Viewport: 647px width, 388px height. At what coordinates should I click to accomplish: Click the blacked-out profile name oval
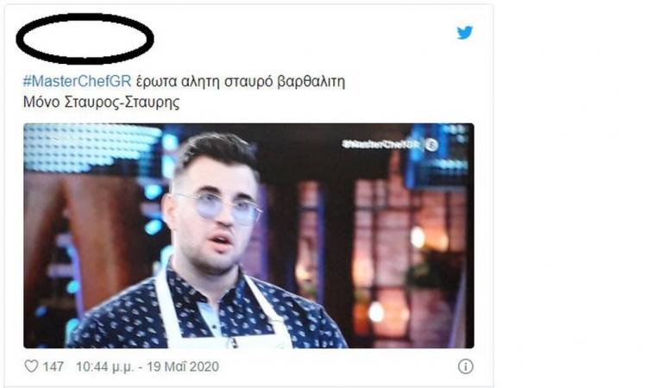[x=85, y=39]
